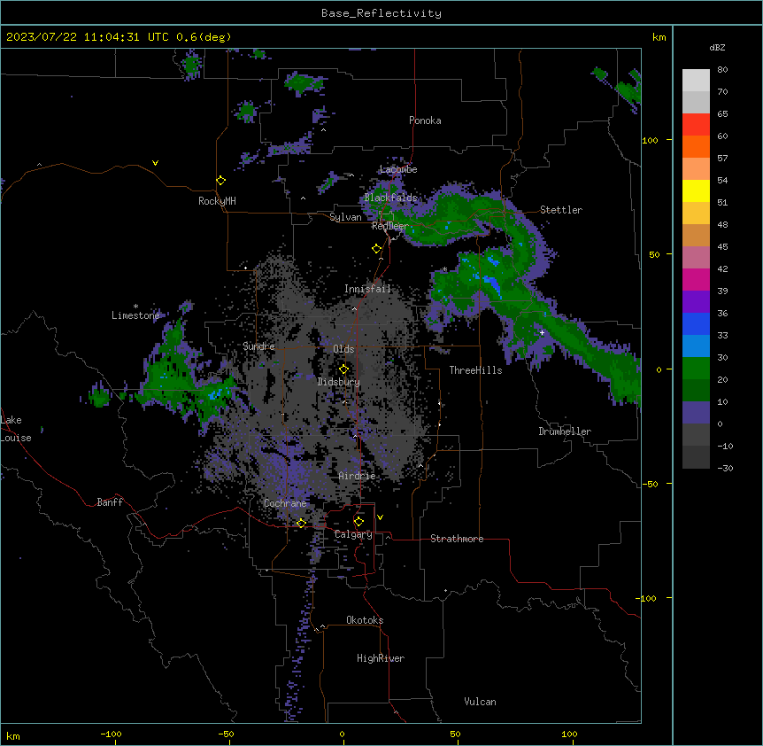763x746 pixels.
Task: Click the Stettler town label
Action: click(561, 210)
